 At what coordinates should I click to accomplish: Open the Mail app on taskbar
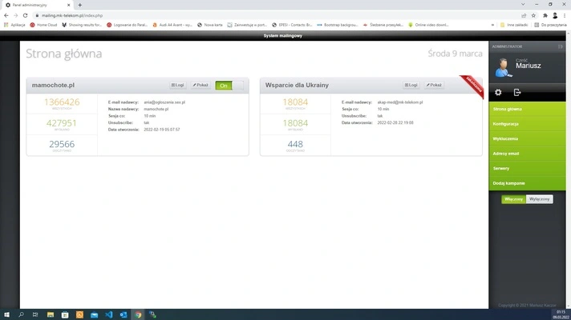pos(95,314)
